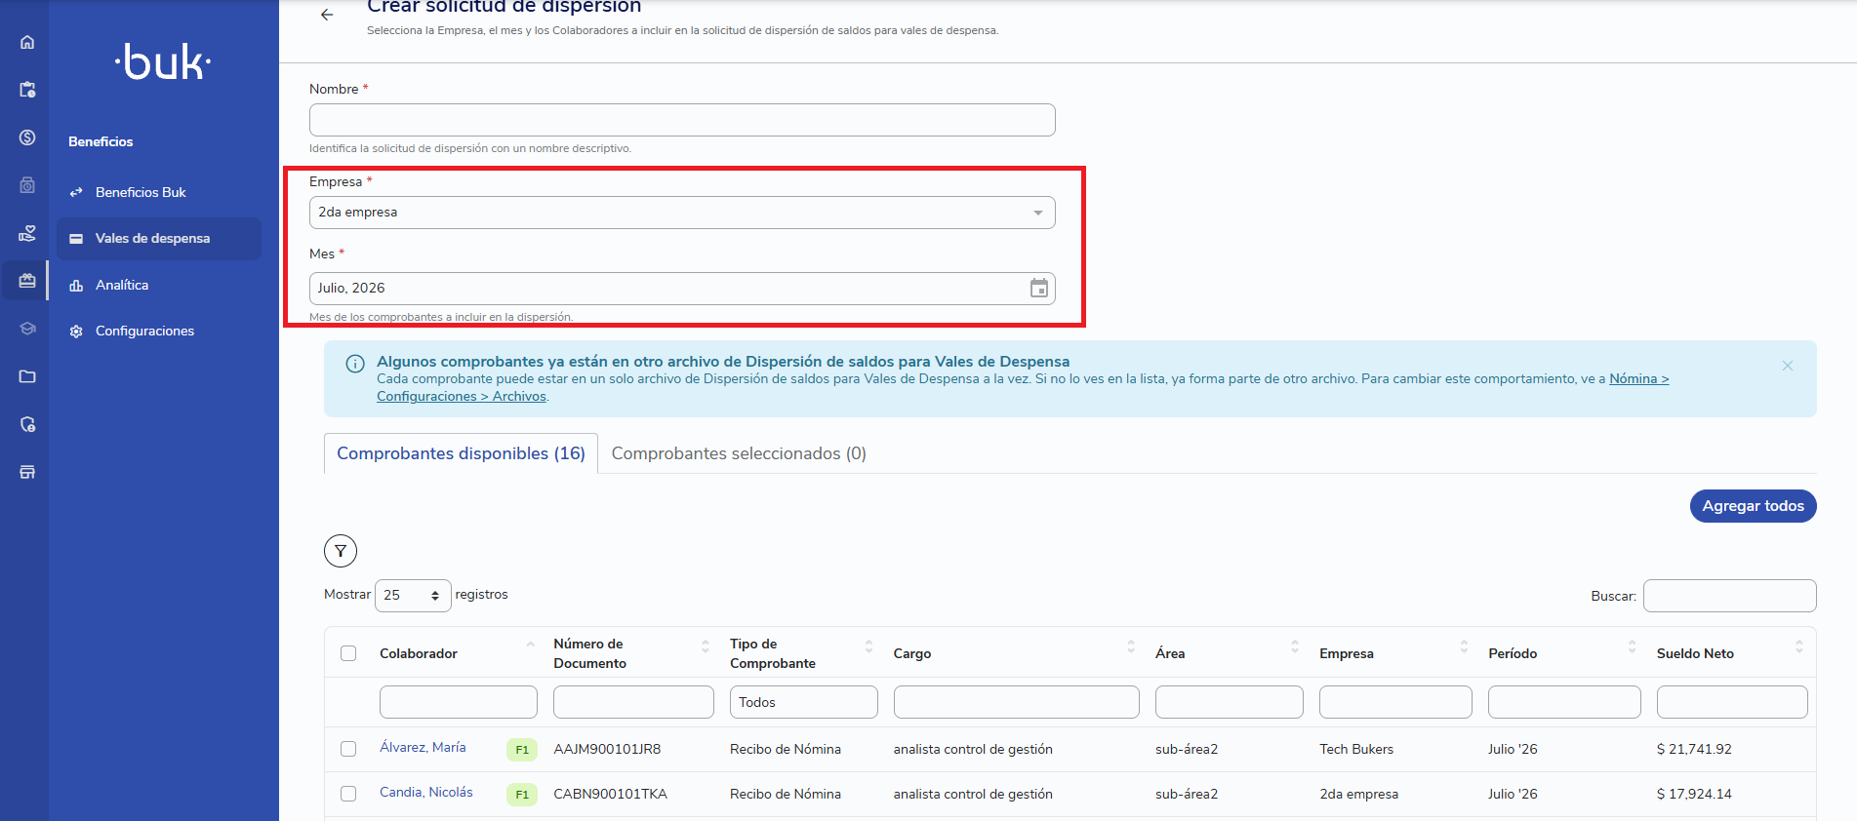The height and width of the screenshot is (821, 1857).
Task: Focus the Empresa column filter box
Action: point(1395,702)
